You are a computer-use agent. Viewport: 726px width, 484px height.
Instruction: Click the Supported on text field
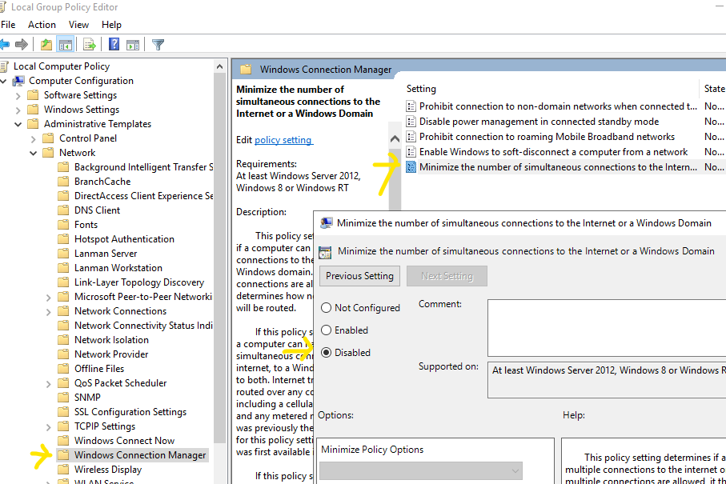click(x=607, y=379)
